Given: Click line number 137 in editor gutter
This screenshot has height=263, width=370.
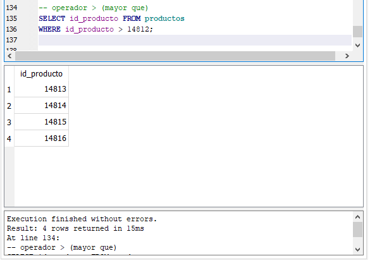Looking at the screenshot, I should coord(11,40).
